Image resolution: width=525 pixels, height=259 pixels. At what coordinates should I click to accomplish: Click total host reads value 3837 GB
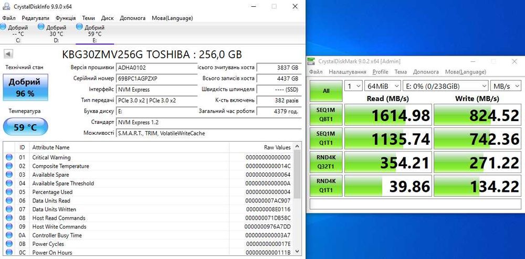click(x=278, y=68)
